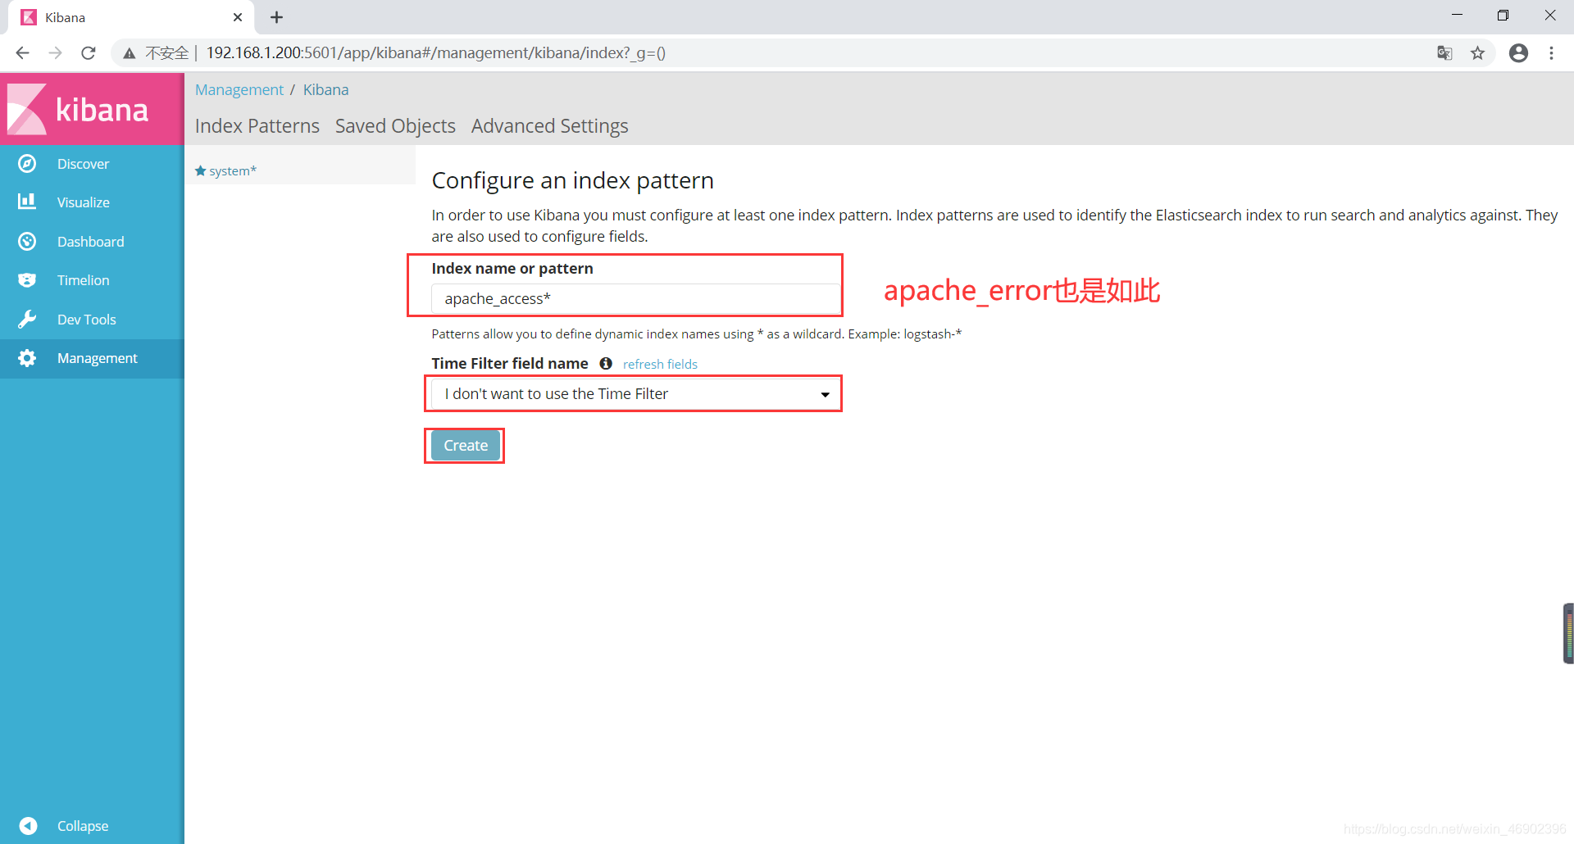Reload the page with refresh icon

(x=89, y=53)
